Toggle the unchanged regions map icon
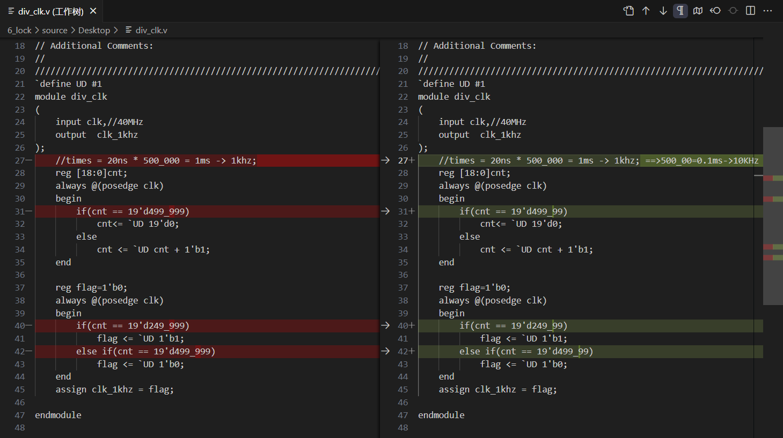 [698, 11]
